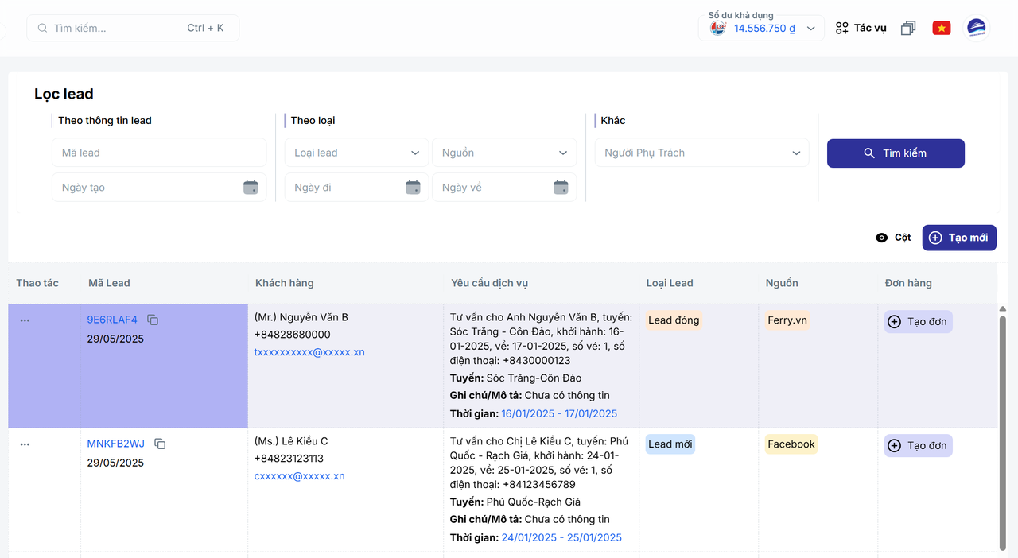Switch language via Vietnam flag icon

coord(942,29)
